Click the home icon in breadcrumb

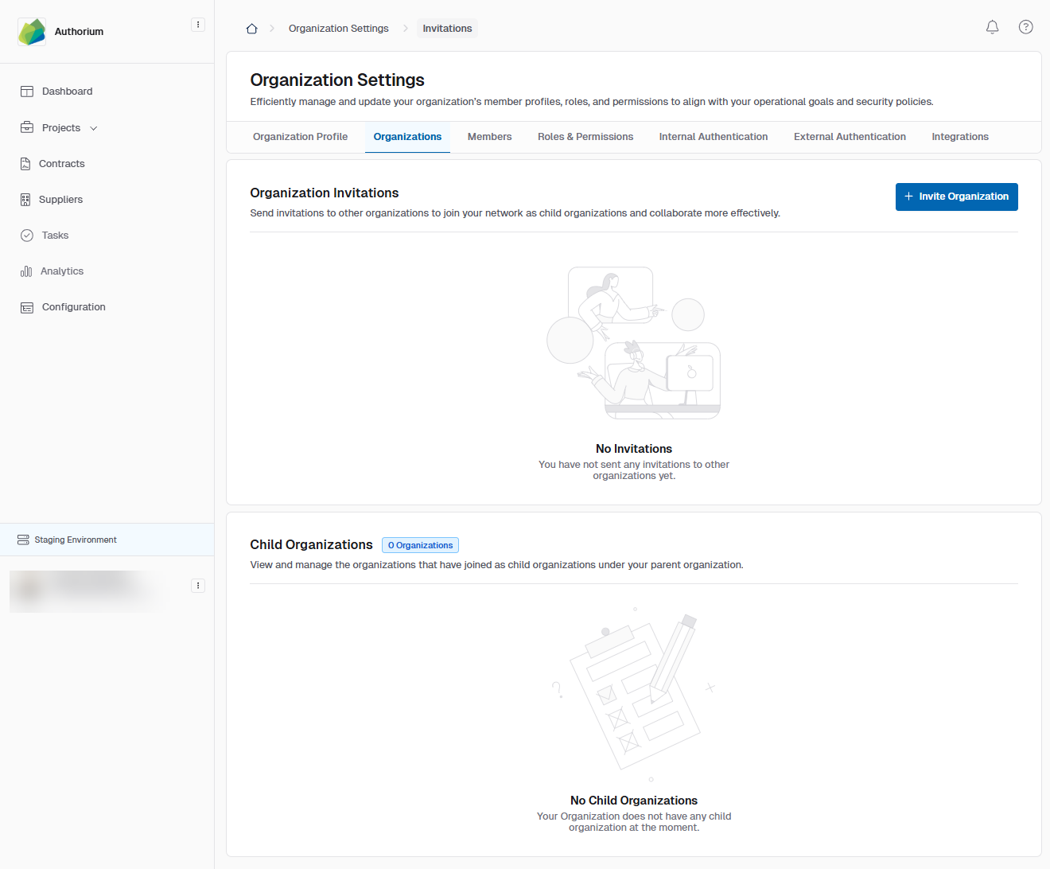[x=251, y=29]
